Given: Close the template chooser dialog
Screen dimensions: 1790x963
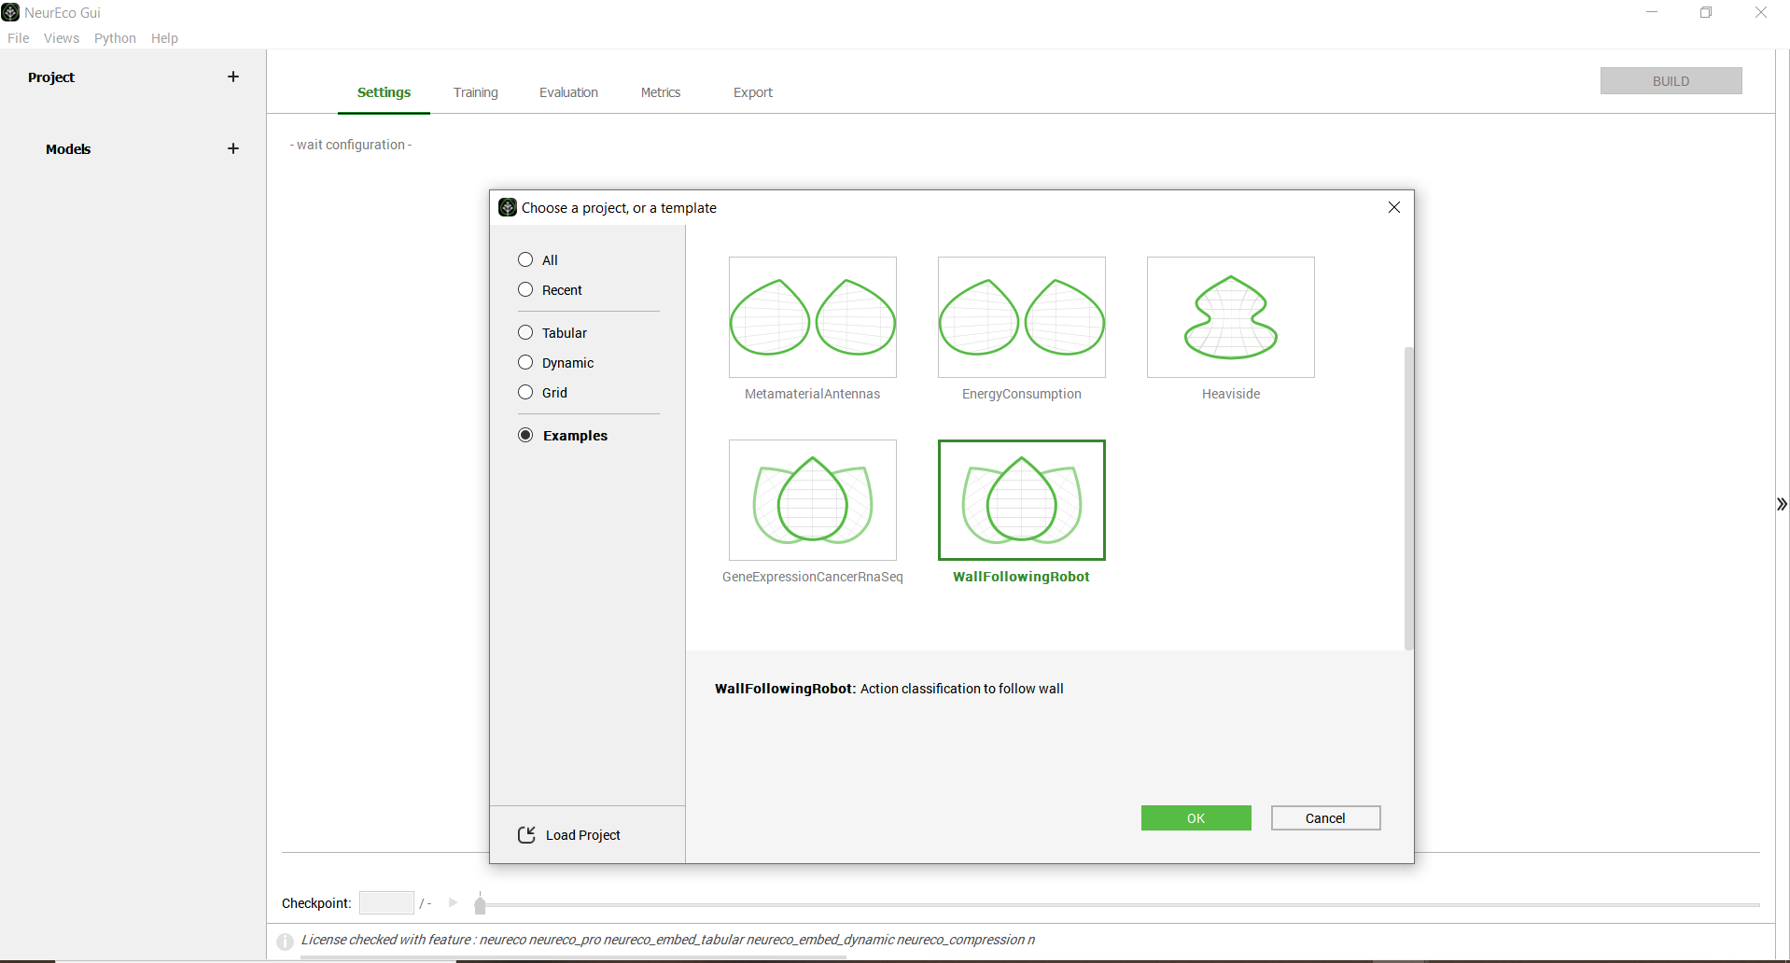Looking at the screenshot, I should click(1394, 207).
